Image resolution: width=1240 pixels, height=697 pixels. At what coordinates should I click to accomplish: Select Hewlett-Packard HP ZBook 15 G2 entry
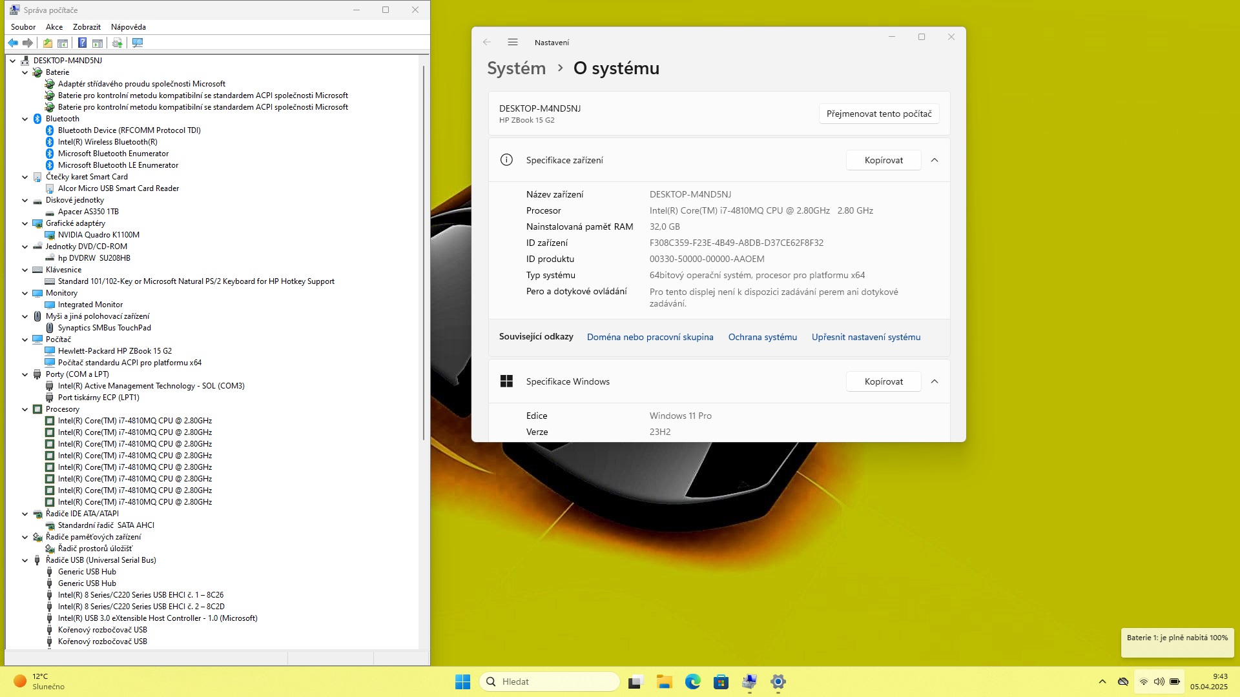pos(115,351)
